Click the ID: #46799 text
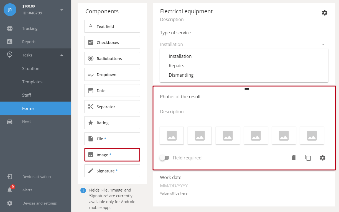 point(32,13)
